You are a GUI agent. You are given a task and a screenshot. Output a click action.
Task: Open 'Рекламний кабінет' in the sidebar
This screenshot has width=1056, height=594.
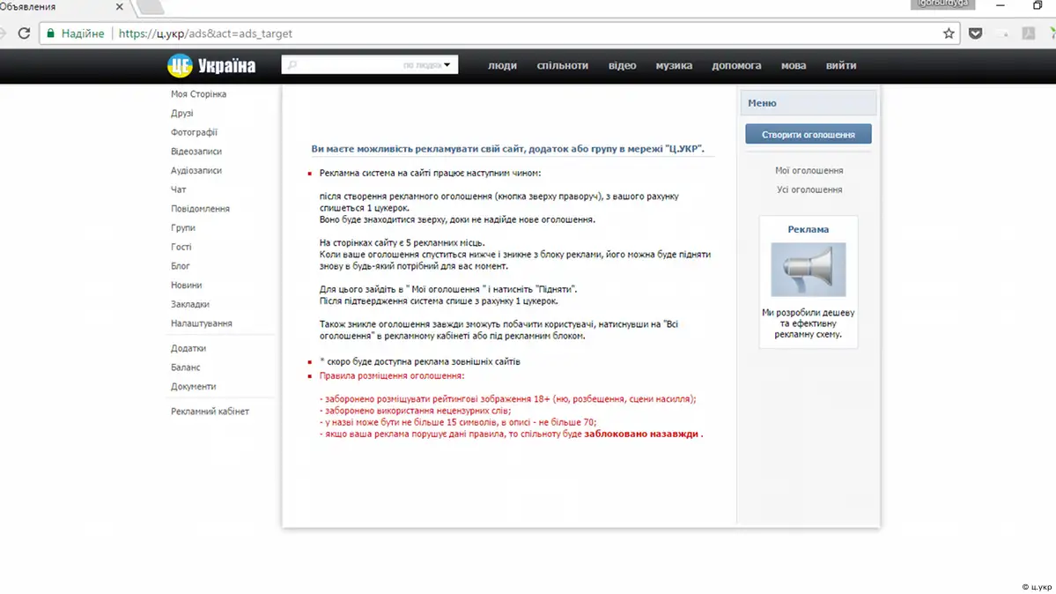pyautogui.click(x=210, y=412)
